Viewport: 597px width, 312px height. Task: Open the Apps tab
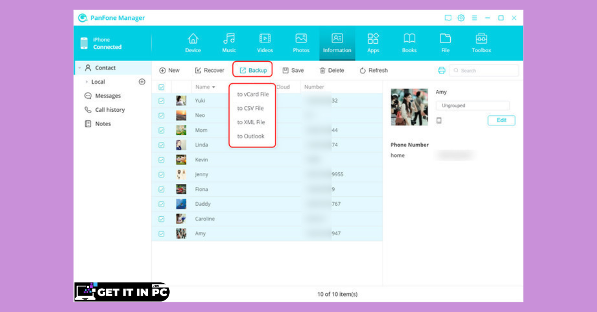[373, 43]
